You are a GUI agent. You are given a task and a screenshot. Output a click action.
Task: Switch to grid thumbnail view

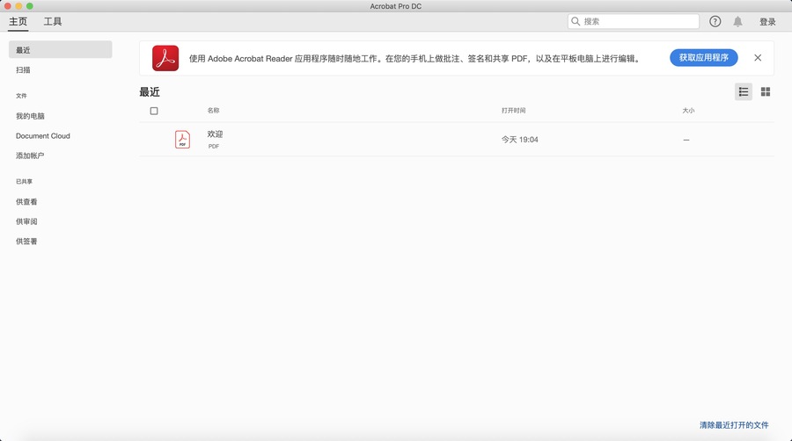pyautogui.click(x=766, y=91)
